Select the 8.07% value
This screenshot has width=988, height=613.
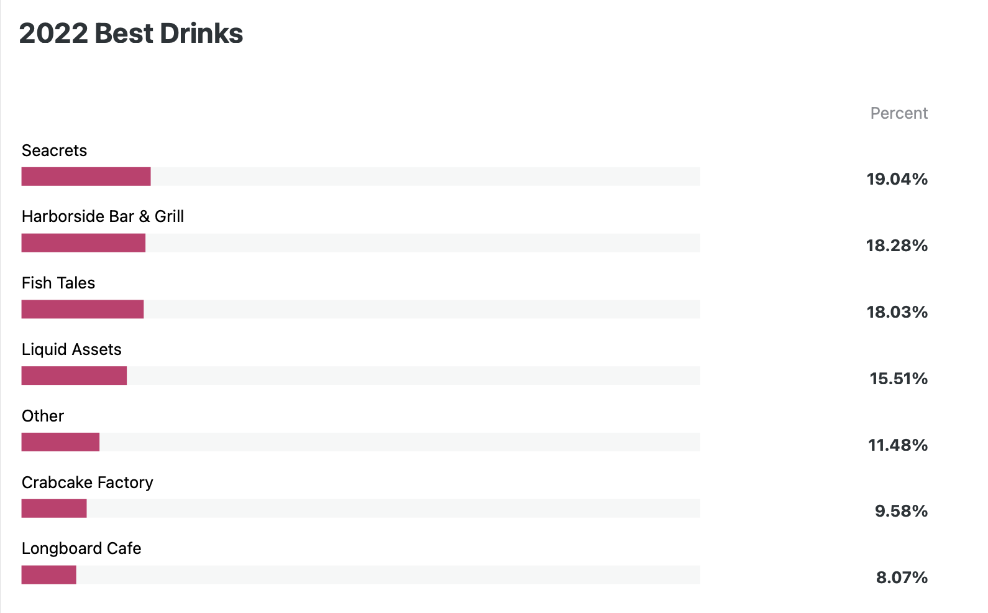click(x=902, y=578)
